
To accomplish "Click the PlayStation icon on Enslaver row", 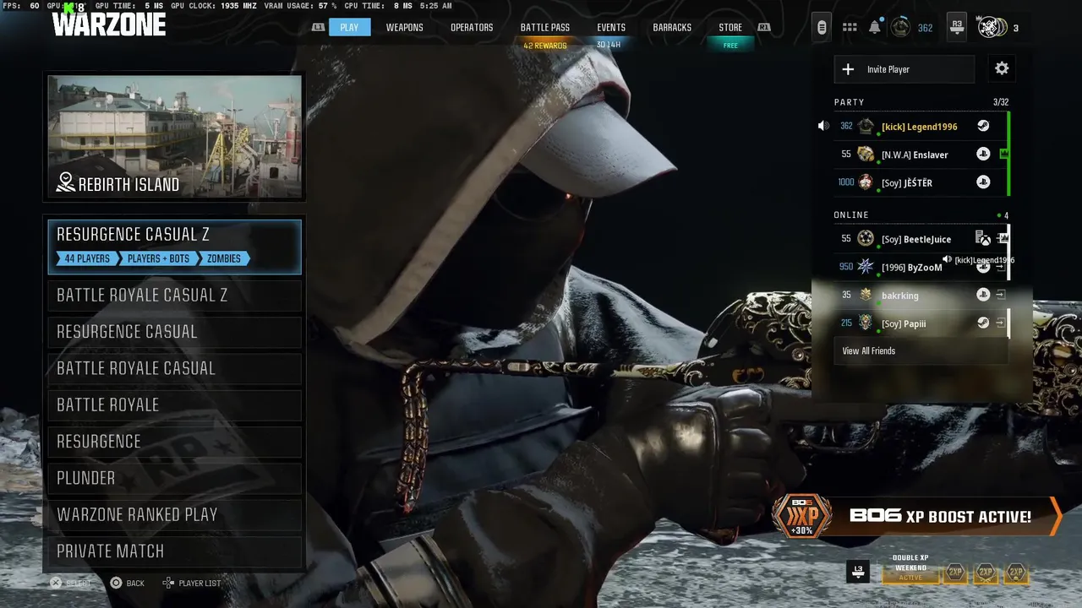I will (983, 155).
